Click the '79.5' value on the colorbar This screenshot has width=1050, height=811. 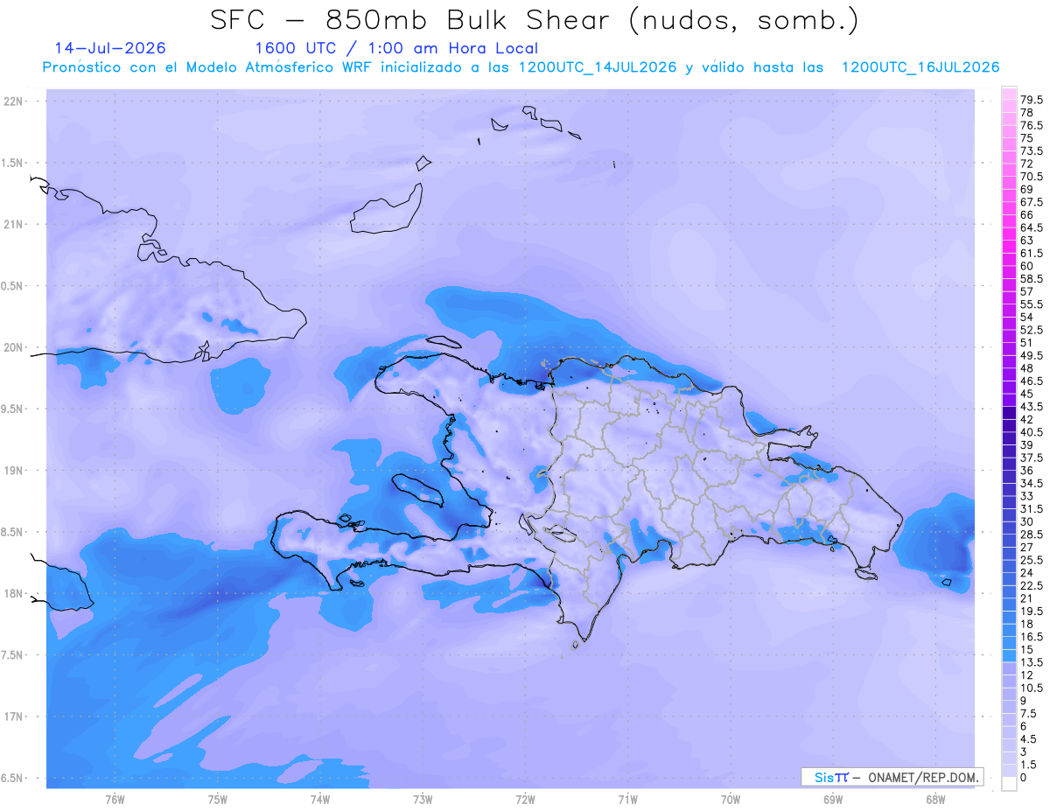pyautogui.click(x=1032, y=101)
